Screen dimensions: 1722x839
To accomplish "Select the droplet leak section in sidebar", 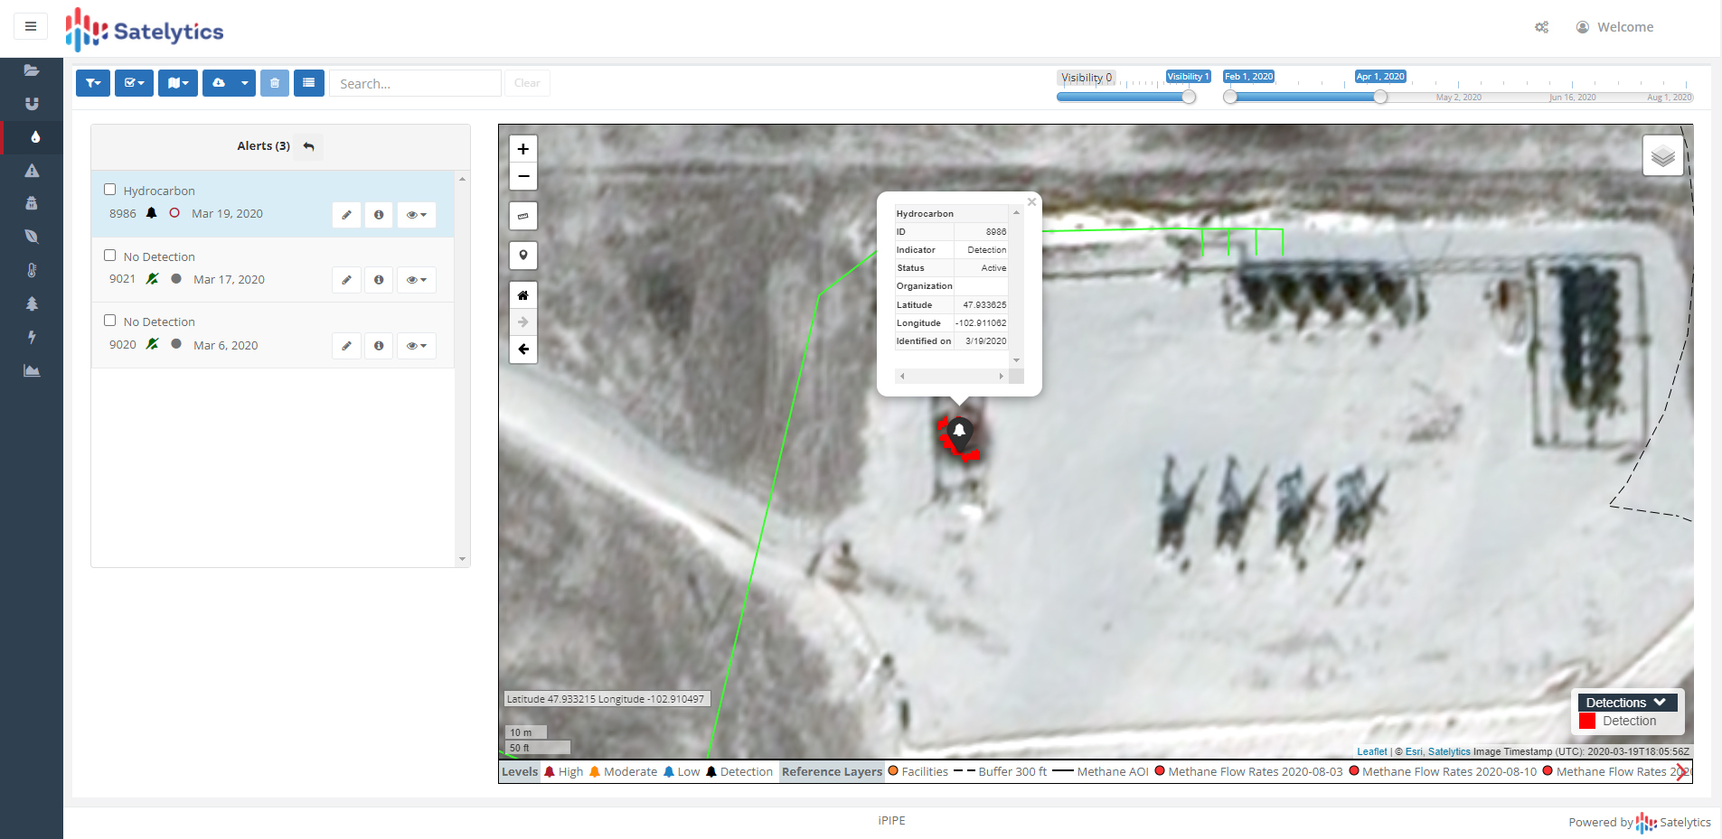I will [34, 137].
